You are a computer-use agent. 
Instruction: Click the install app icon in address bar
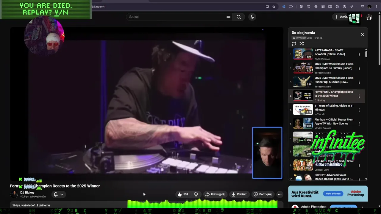[267, 7]
